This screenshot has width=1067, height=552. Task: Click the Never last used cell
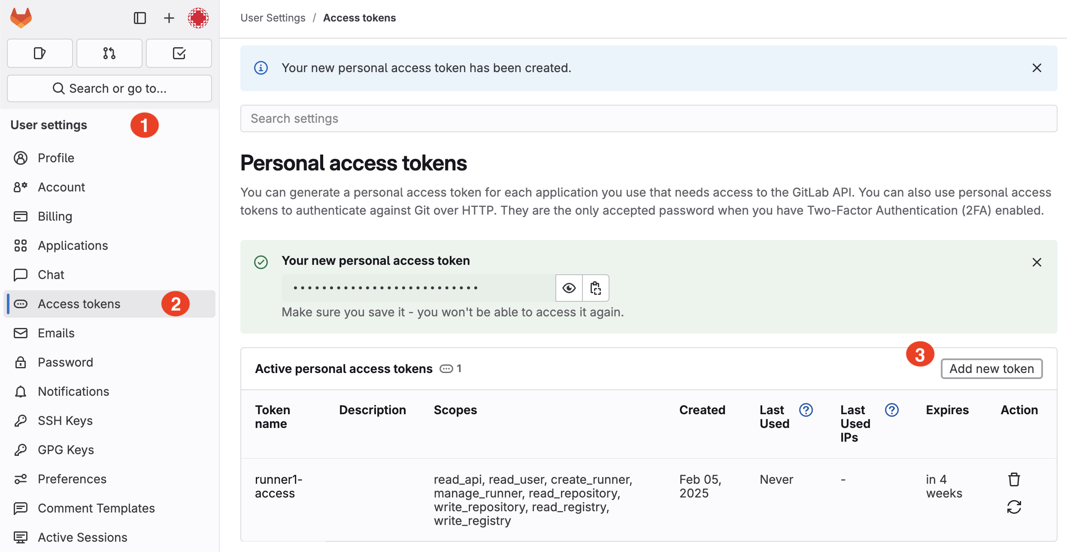point(776,479)
